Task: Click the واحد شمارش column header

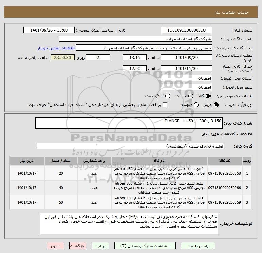Action: coord(94,161)
